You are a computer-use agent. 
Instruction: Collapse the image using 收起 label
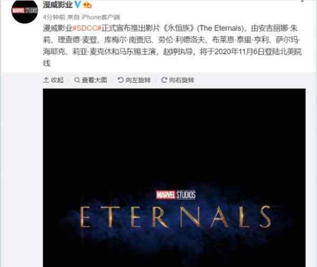[57, 80]
